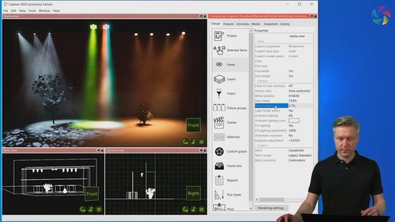
Task: Open the Filters funnel icon
Action: [x=219, y=93]
